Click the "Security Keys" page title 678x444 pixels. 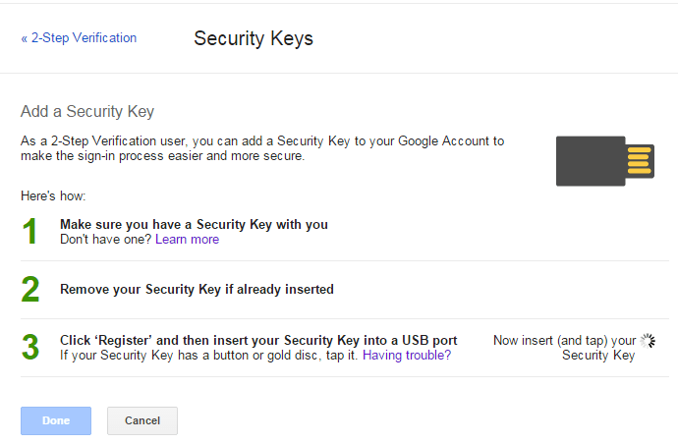(254, 39)
